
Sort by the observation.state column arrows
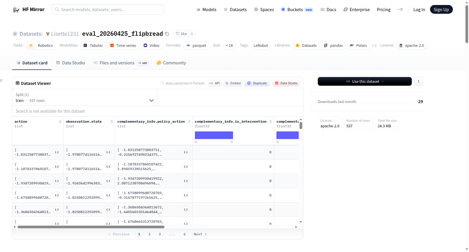click(x=112, y=121)
